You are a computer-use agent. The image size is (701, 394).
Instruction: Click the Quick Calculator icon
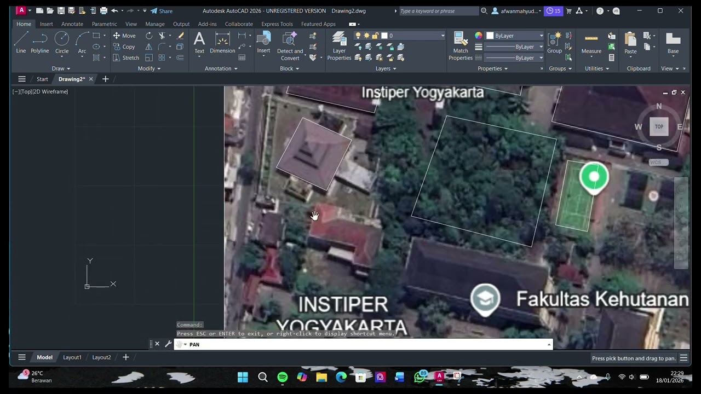(612, 57)
